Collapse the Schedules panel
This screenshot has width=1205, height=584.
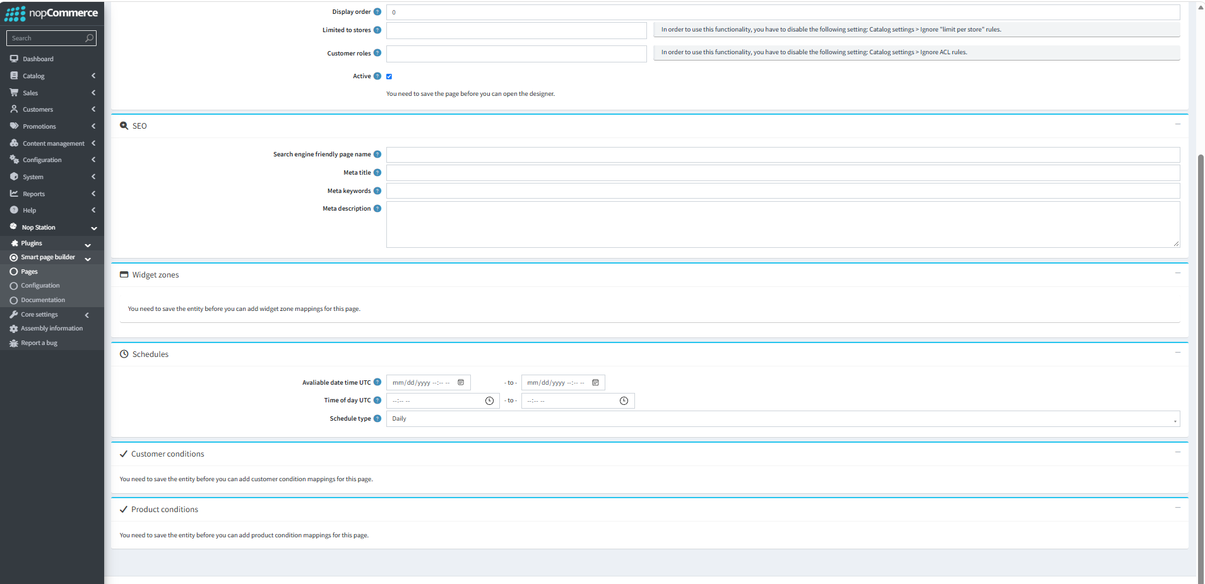1178,353
